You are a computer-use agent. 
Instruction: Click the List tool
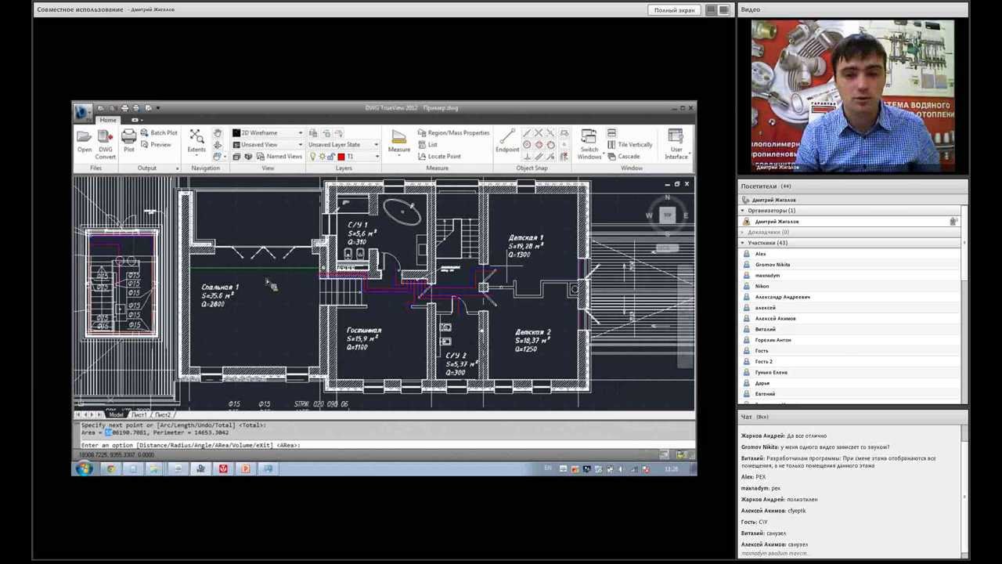click(427, 144)
